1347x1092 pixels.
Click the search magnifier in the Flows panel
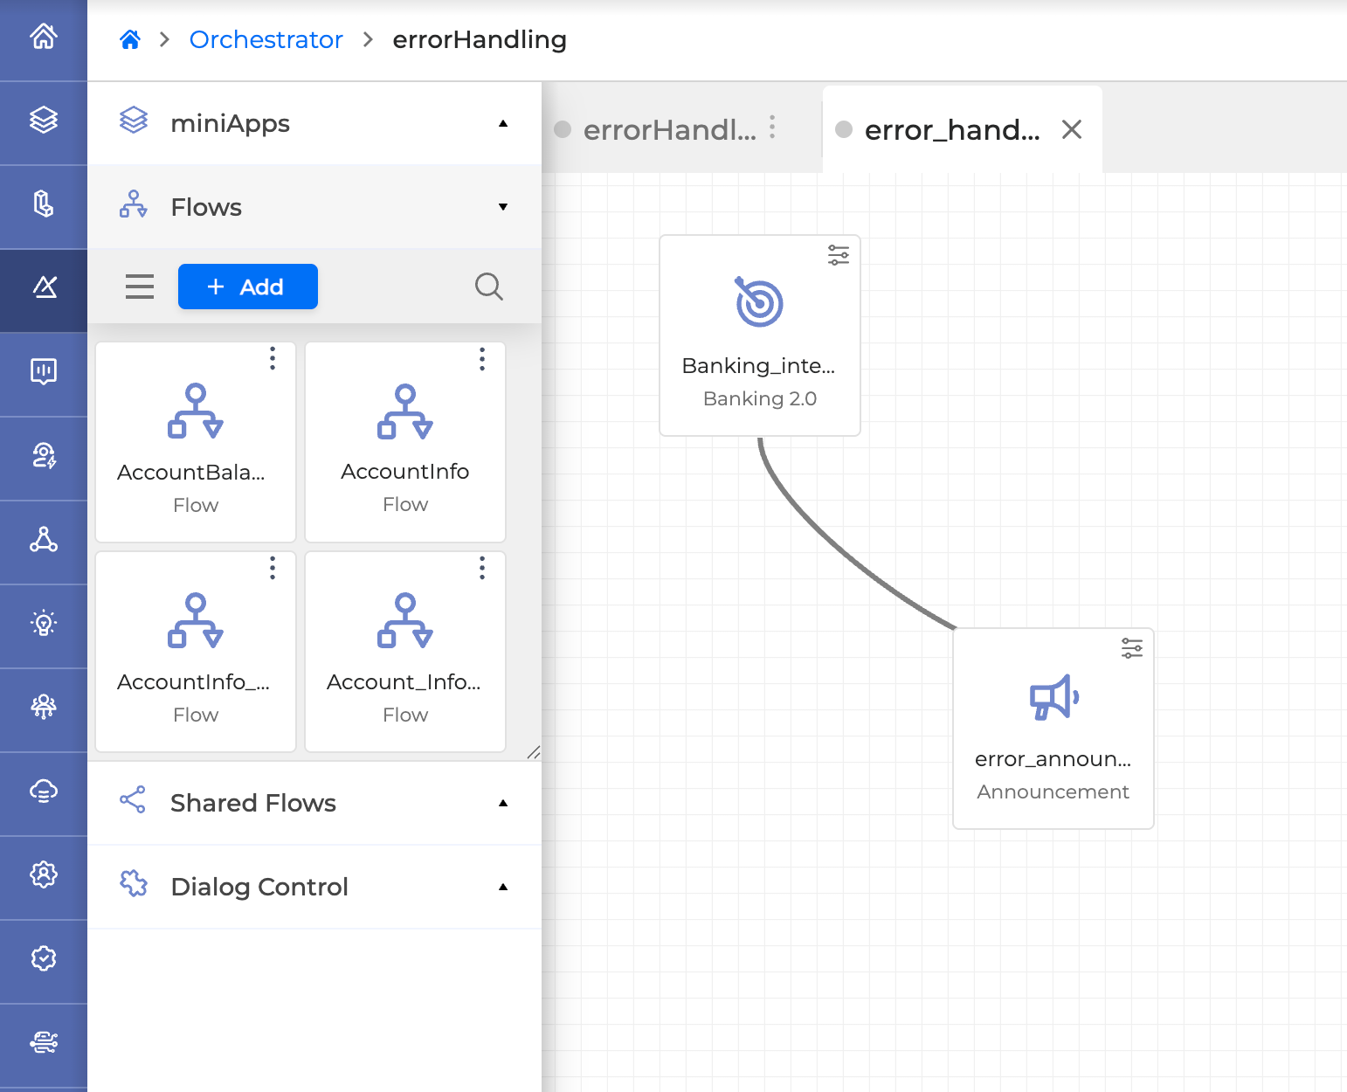488,287
